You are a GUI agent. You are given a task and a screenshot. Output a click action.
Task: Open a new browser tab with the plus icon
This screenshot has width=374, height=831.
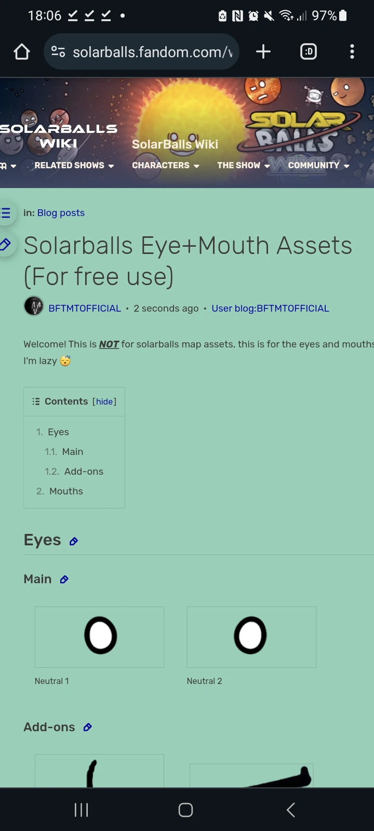click(263, 51)
